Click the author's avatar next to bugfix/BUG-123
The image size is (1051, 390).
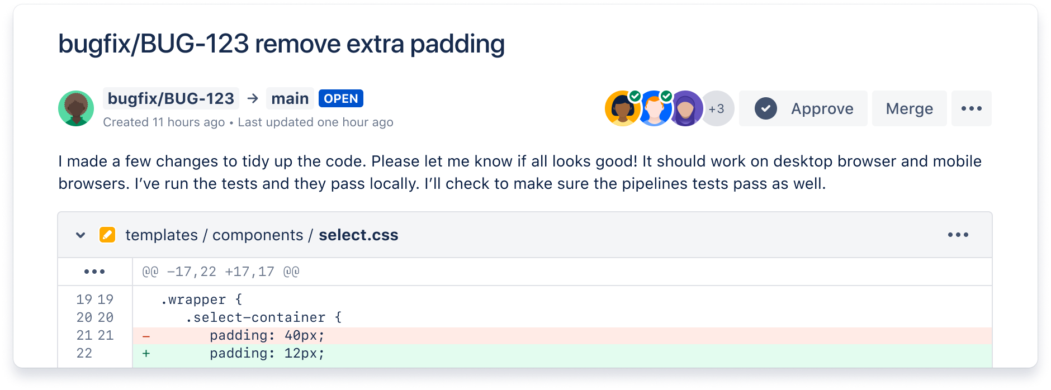click(x=75, y=108)
